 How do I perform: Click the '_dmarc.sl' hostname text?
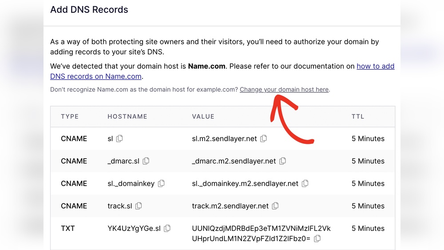[x=123, y=161]
